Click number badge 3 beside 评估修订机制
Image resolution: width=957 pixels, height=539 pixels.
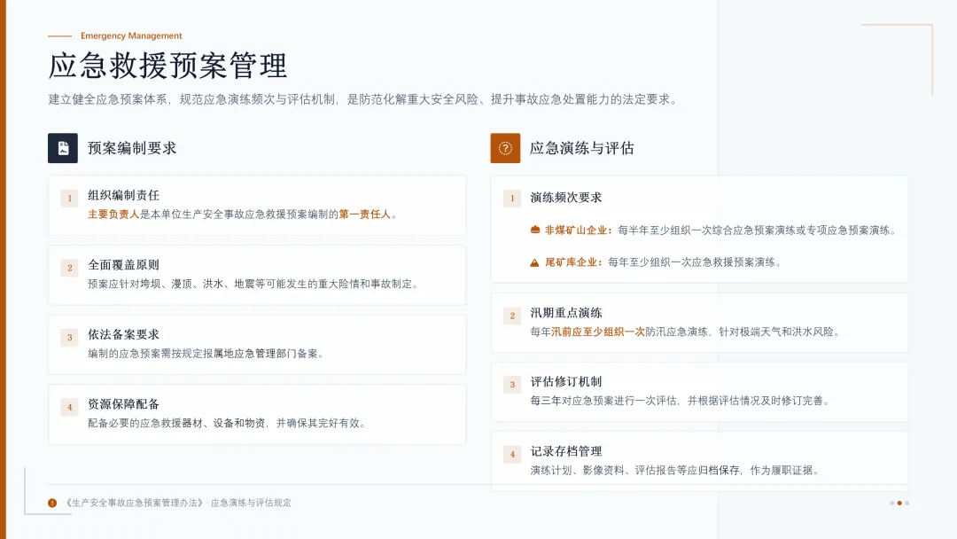click(x=512, y=385)
